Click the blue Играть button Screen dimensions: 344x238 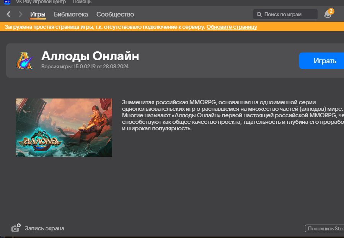(322, 61)
